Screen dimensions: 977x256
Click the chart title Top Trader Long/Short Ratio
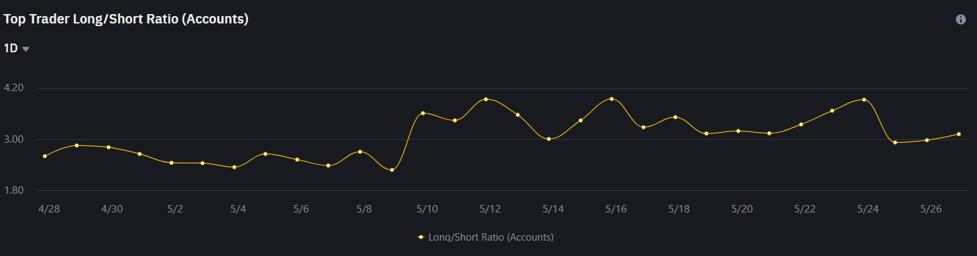point(126,19)
